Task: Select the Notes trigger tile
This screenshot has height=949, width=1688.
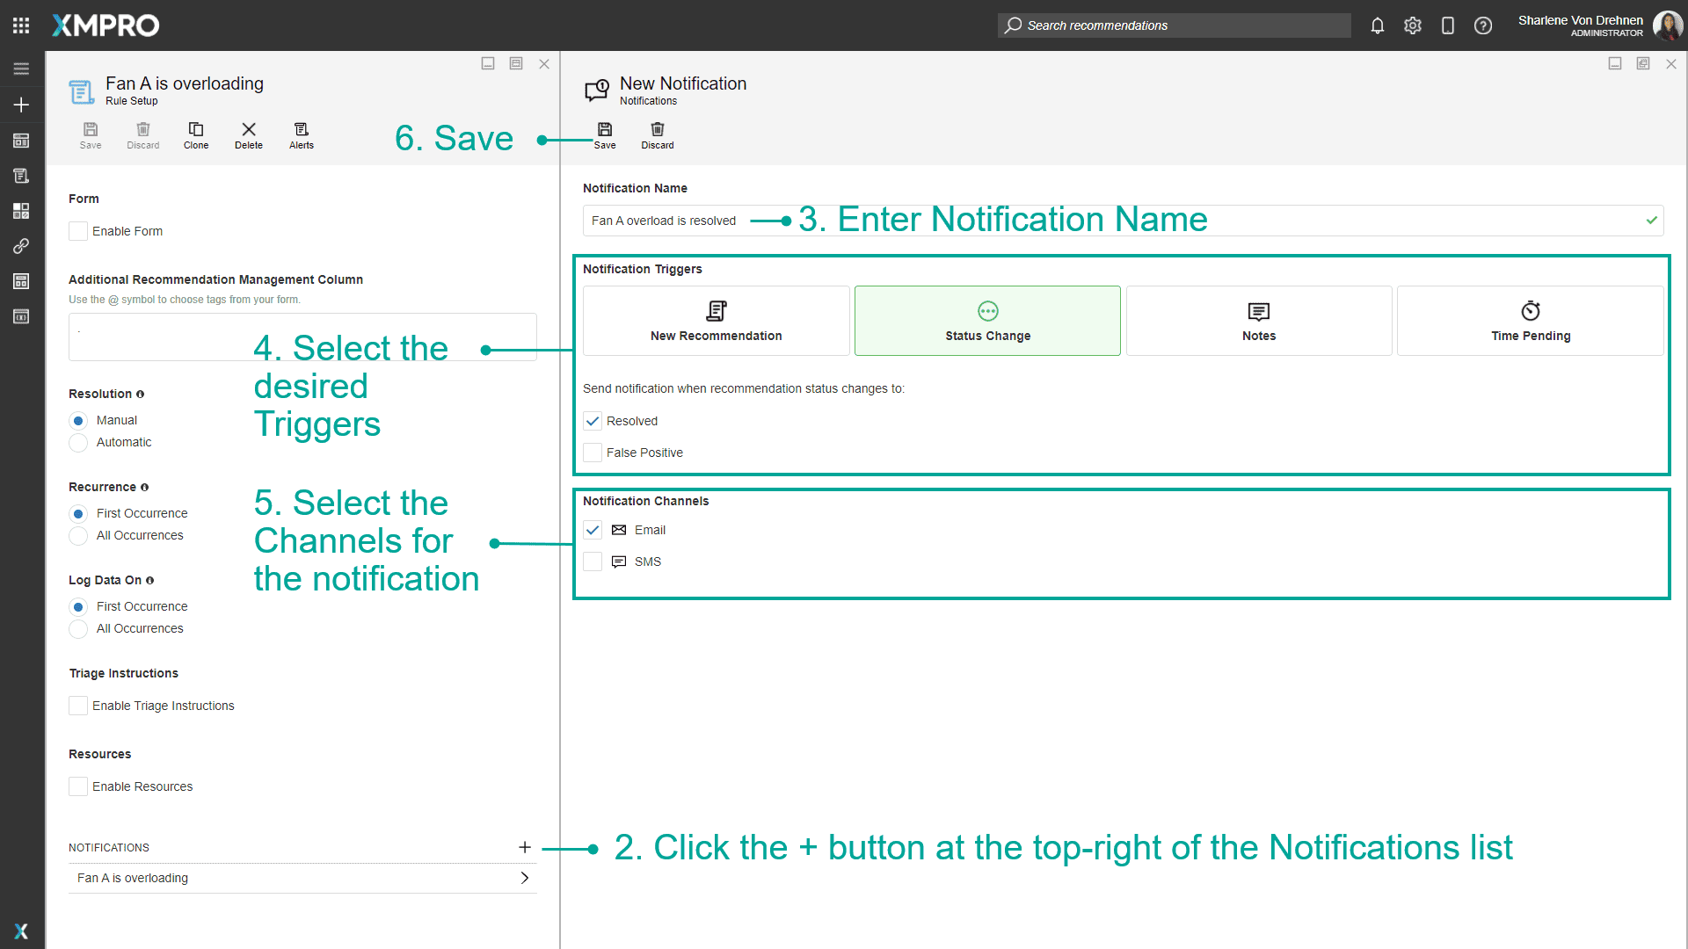Action: point(1258,321)
